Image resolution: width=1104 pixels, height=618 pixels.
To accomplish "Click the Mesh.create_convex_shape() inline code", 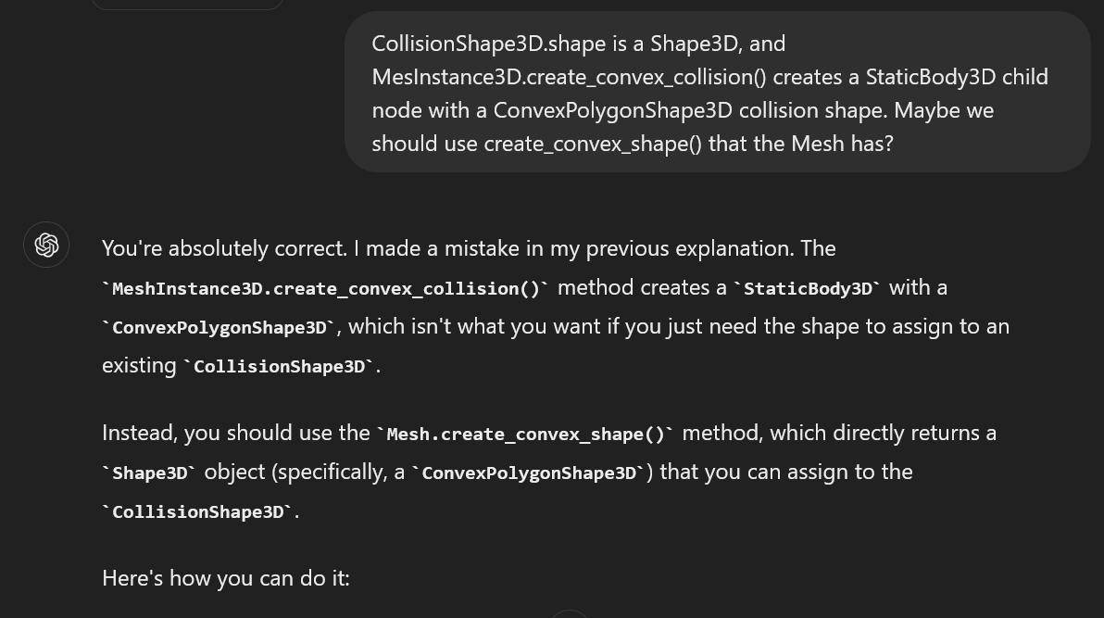I will (x=525, y=435).
